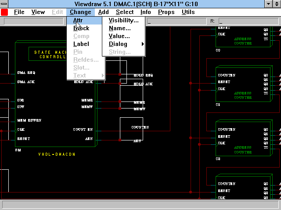This screenshot has height=210, width=281.
Task: Expand the Dialog submenu arrow
Action: (143, 44)
